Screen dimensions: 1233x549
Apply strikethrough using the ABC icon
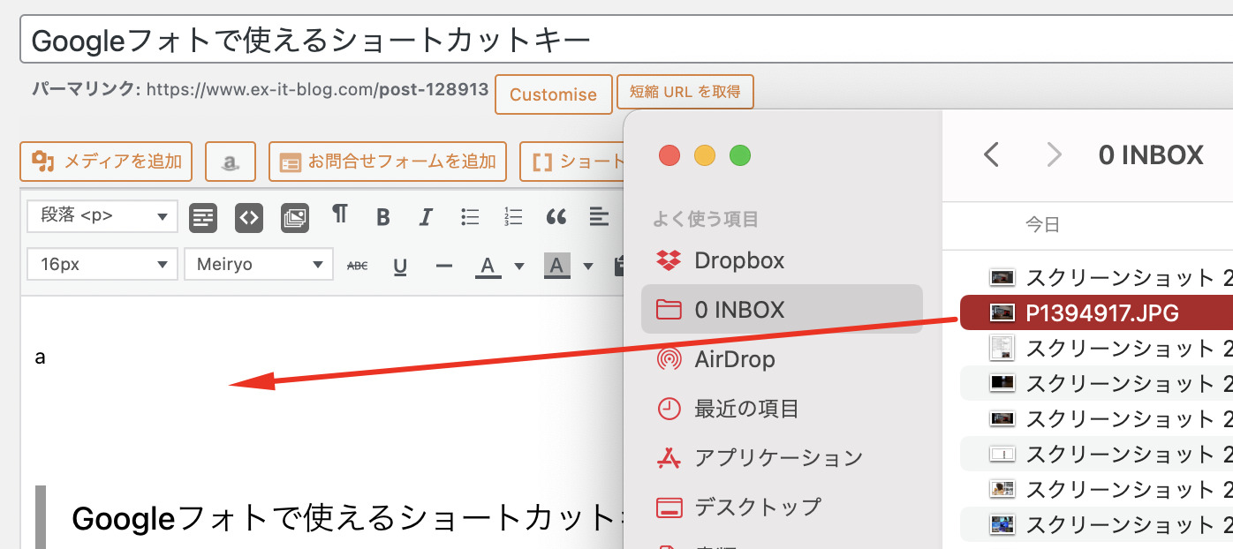pos(357,266)
